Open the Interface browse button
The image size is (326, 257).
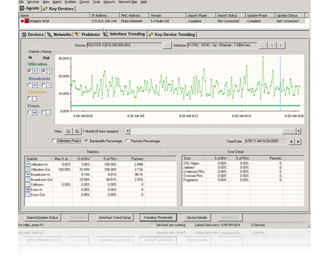pos(263,45)
